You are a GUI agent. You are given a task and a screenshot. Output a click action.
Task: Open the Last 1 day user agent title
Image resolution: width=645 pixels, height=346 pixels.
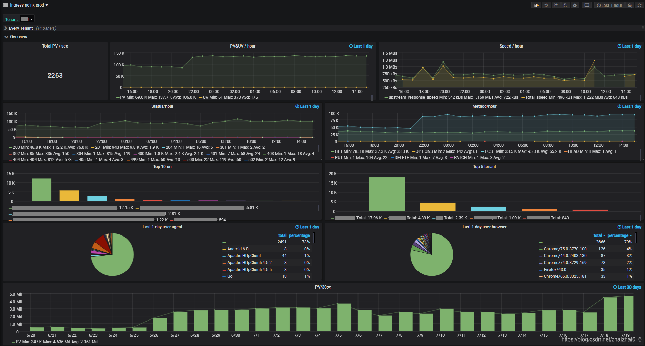162,227
